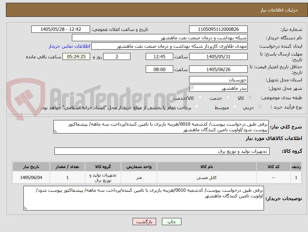
Task: Click the اطلاعات کالاهای مورد نیاز section title
Action: tap(274, 138)
